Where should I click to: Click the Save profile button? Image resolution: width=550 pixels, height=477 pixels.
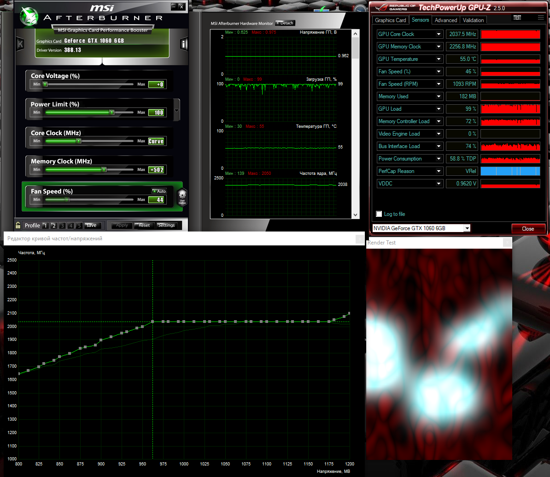(x=93, y=226)
